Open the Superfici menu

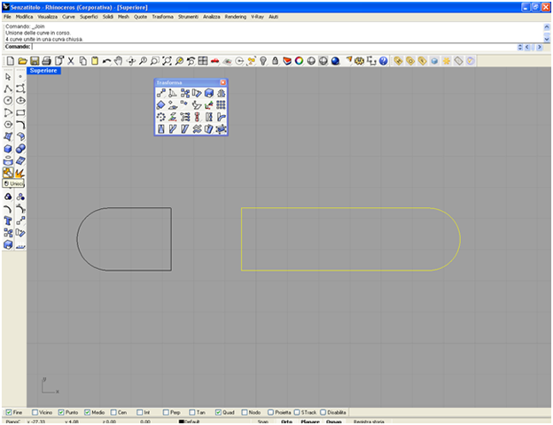tap(89, 17)
